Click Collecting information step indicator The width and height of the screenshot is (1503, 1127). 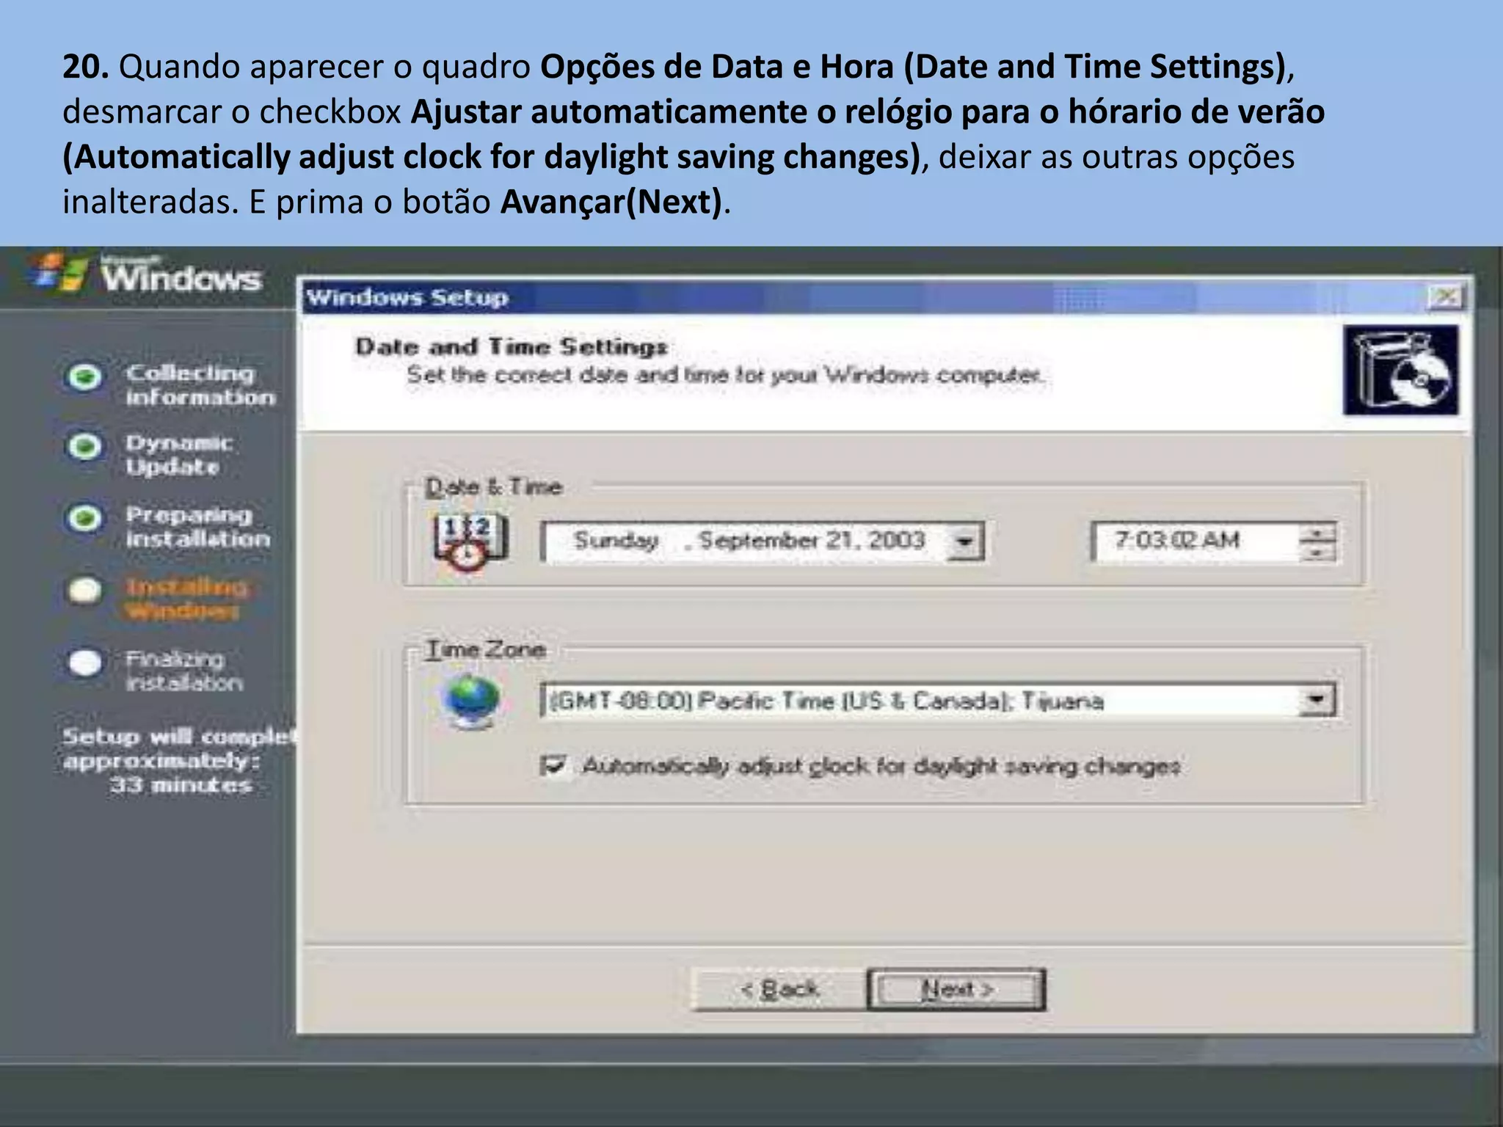(85, 377)
